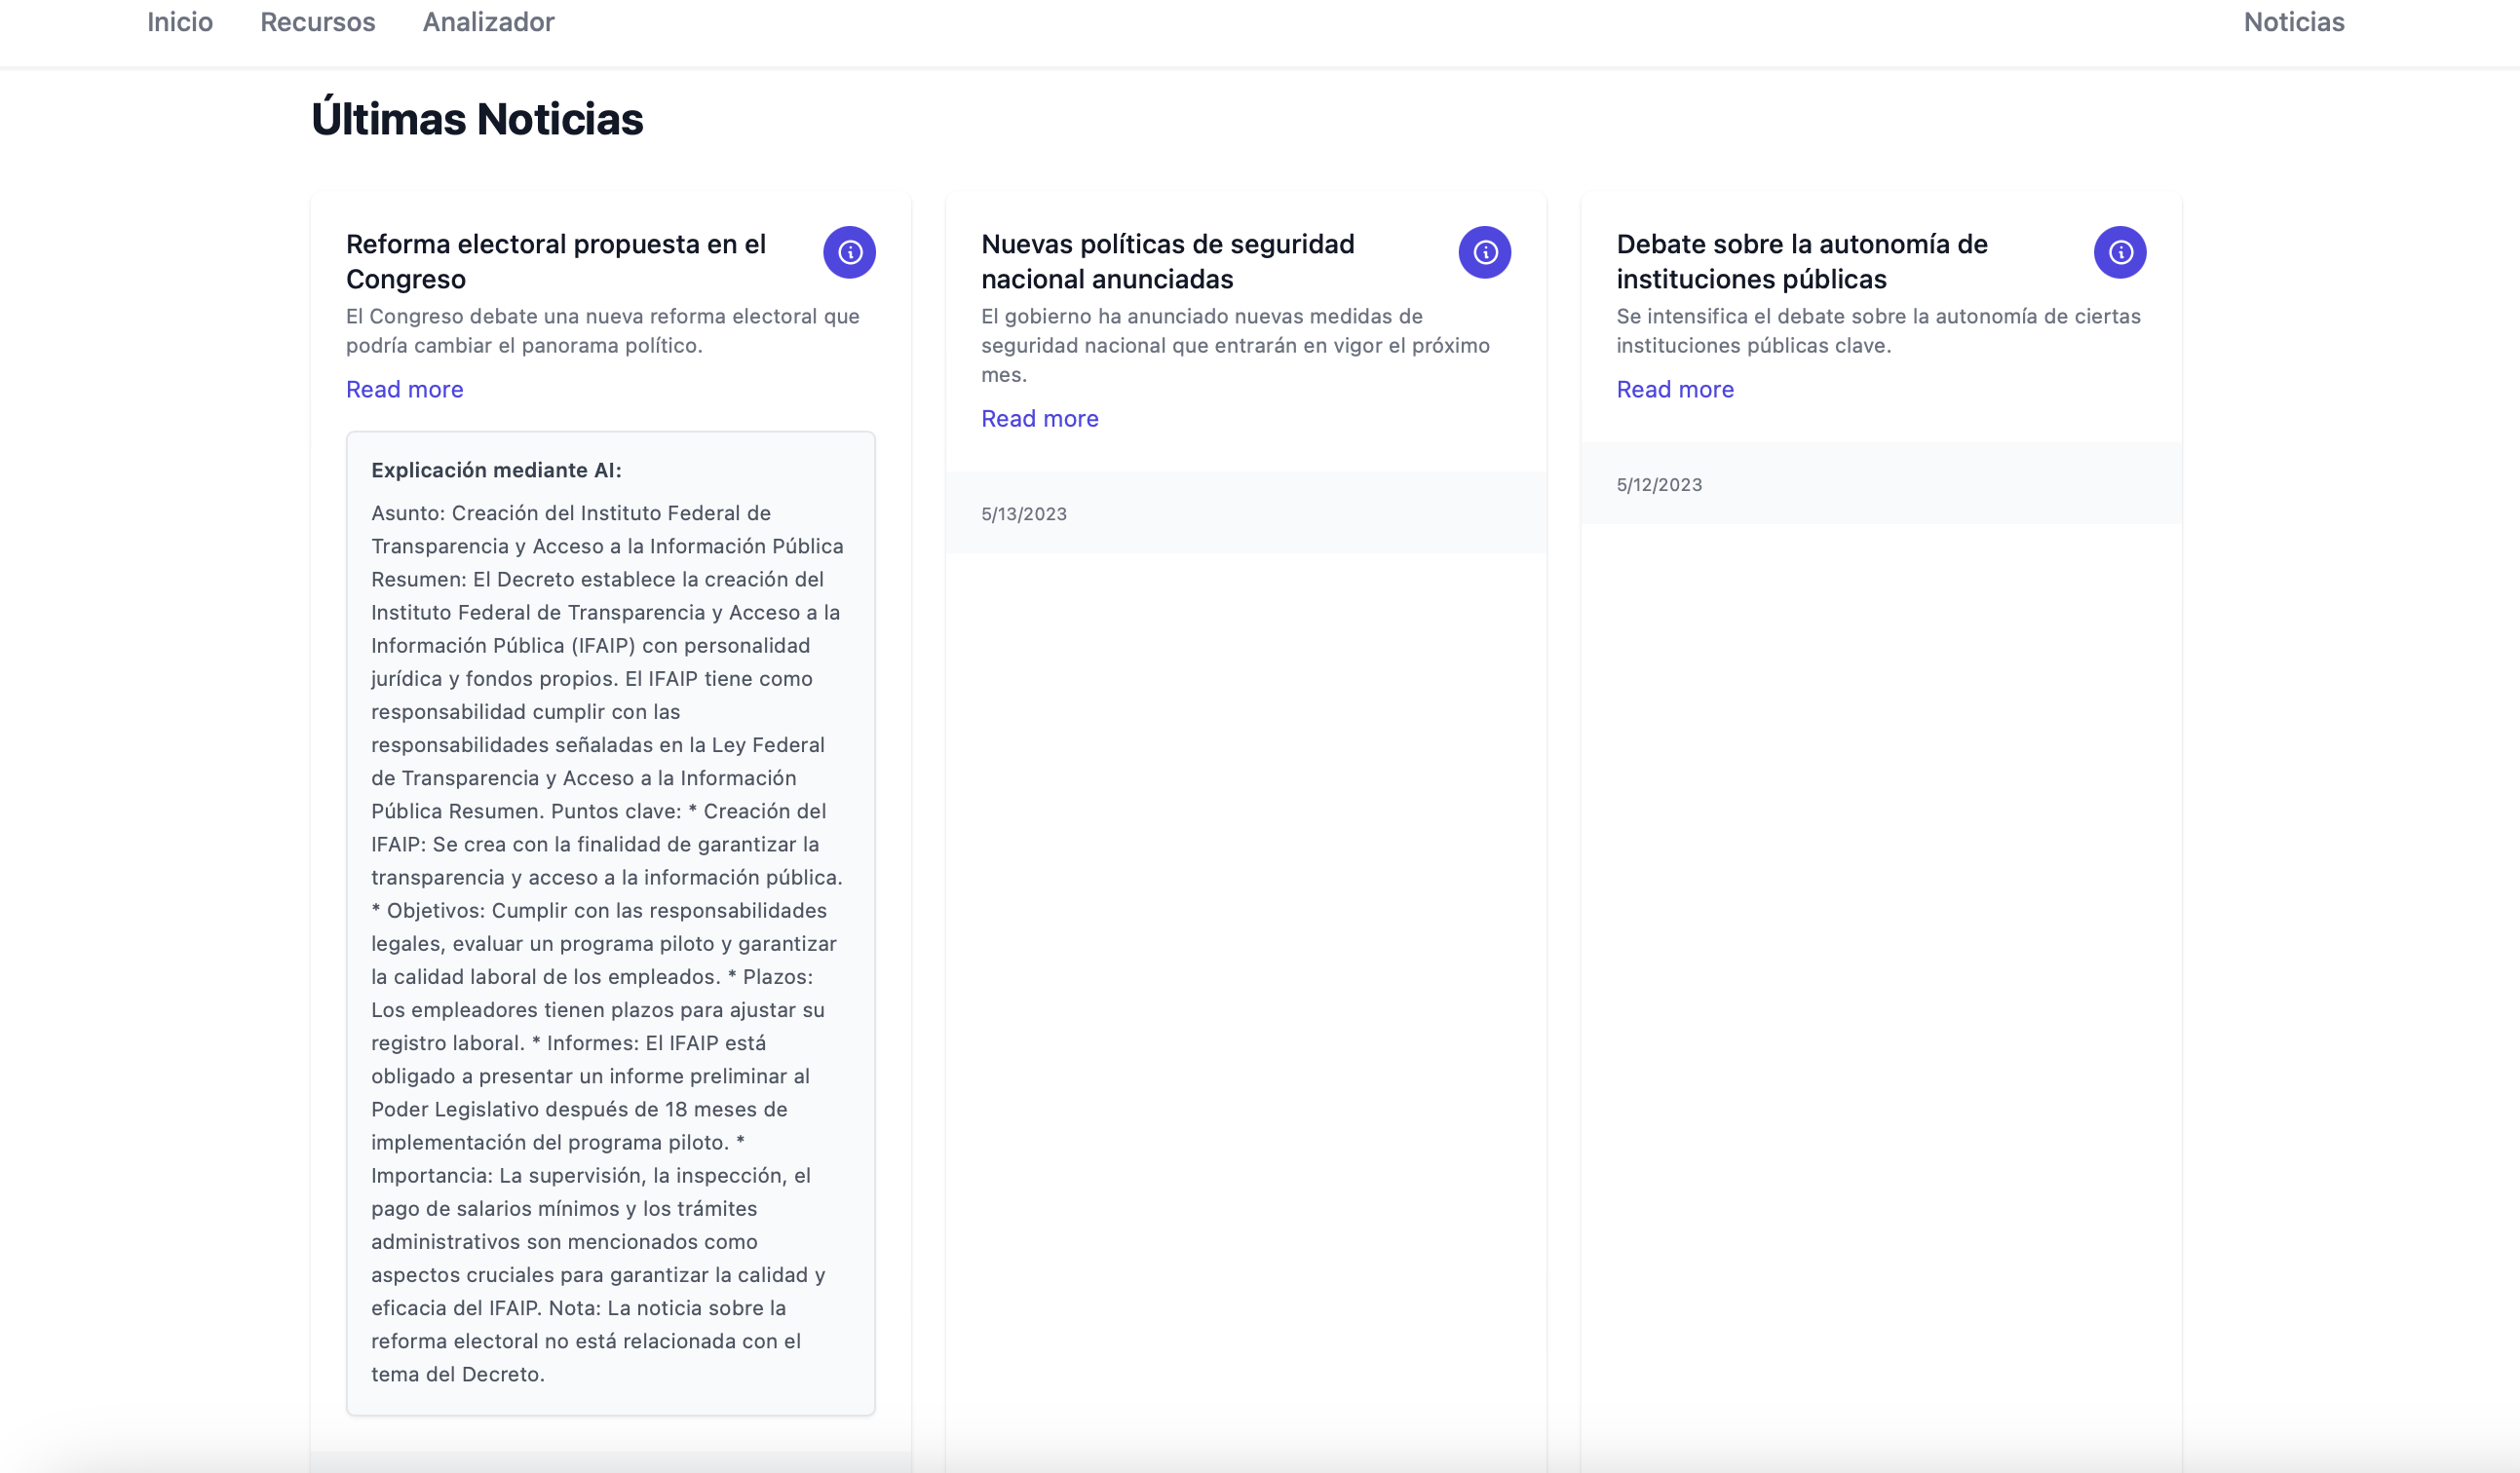
Task: Click the 5/12/2023 date label
Action: [x=1658, y=485]
